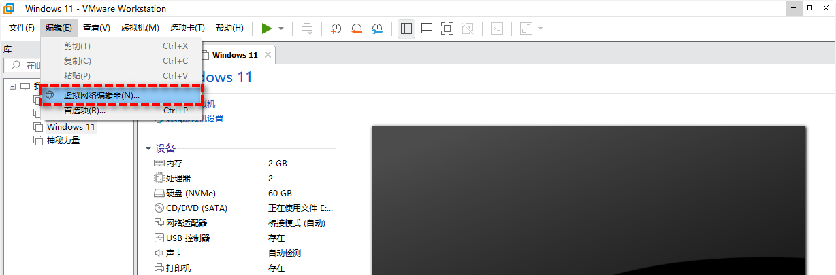The height and width of the screenshot is (275, 836).
Task: Select 虚拟网络编辑器(N)... menu entry
Action: pyautogui.click(x=122, y=96)
